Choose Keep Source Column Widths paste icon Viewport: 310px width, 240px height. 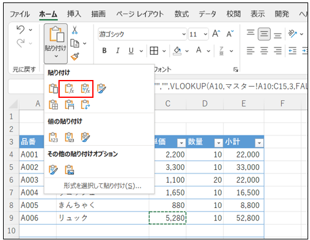(x=70, y=105)
